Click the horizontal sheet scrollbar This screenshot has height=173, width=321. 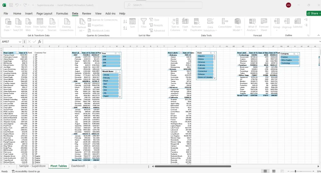193,166
